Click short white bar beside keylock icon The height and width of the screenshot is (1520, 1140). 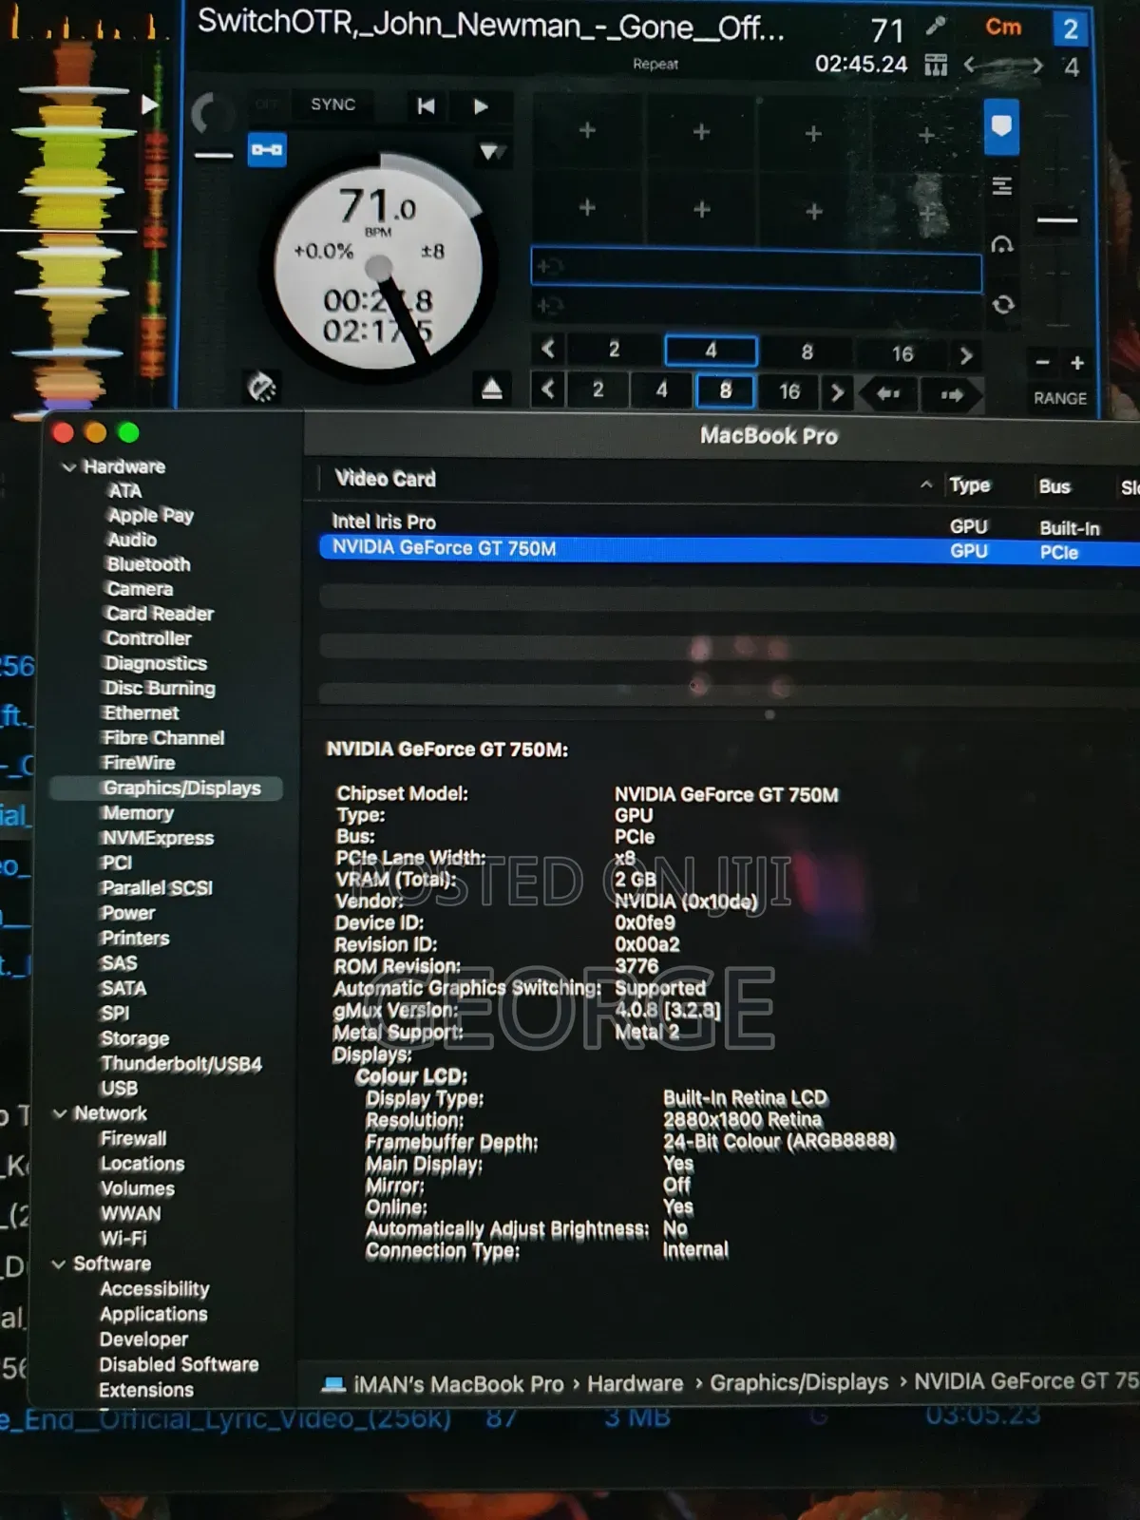coord(214,156)
